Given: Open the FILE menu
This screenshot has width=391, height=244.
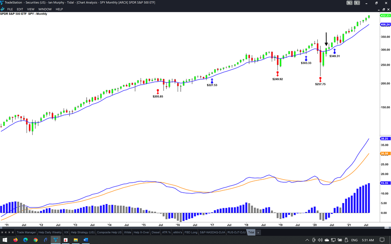Looking at the screenshot, I should point(10,9).
